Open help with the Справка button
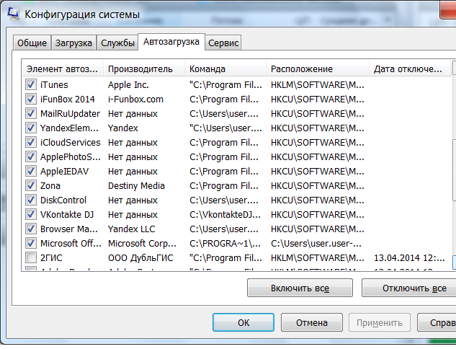The image size is (456, 349). click(x=437, y=322)
